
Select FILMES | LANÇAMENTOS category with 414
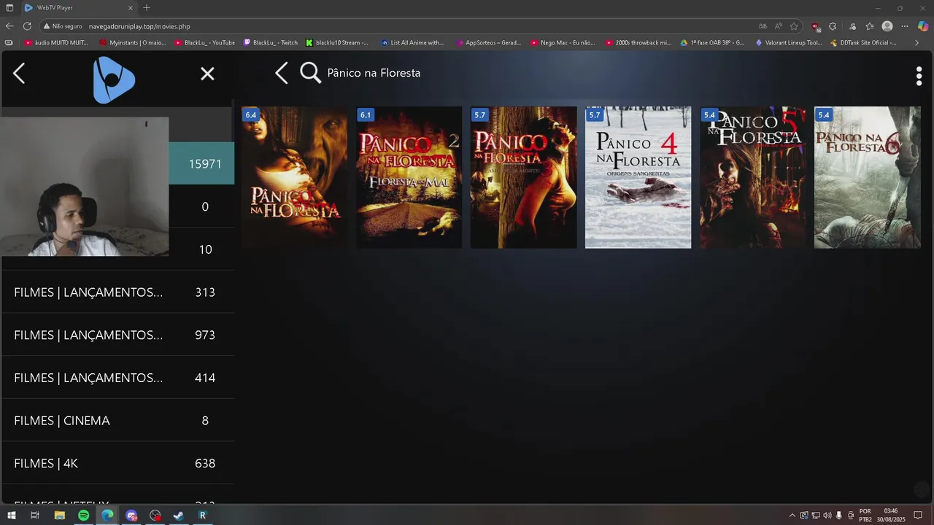point(117,378)
